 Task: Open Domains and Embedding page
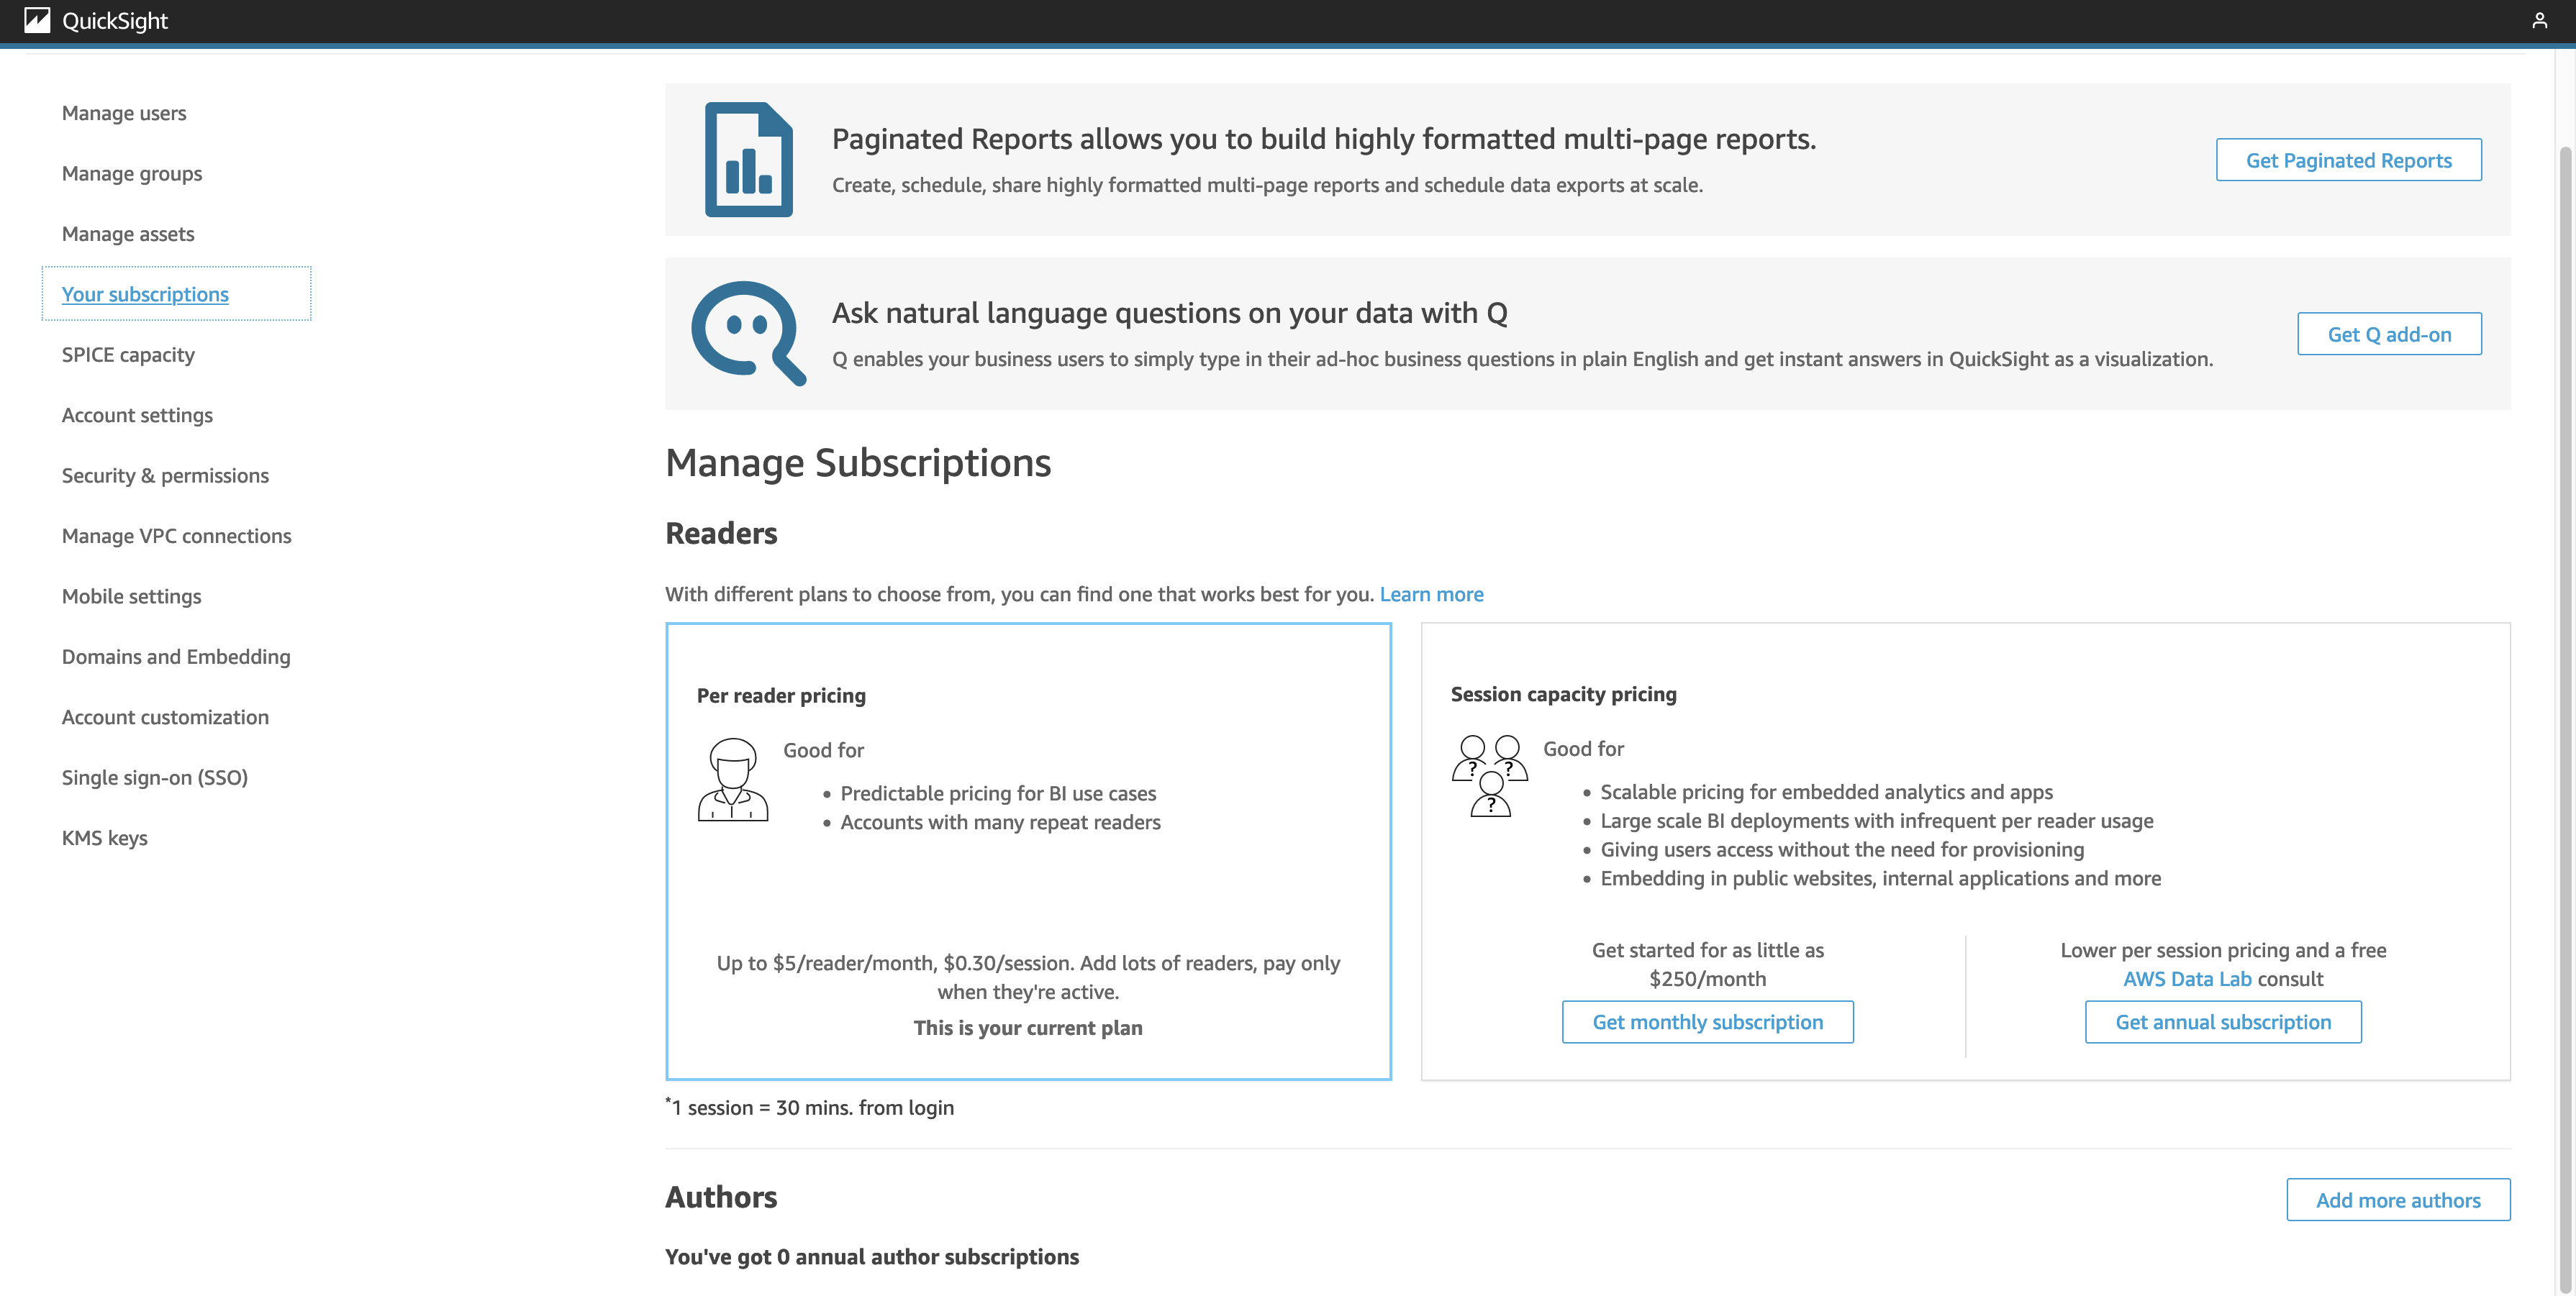click(176, 657)
